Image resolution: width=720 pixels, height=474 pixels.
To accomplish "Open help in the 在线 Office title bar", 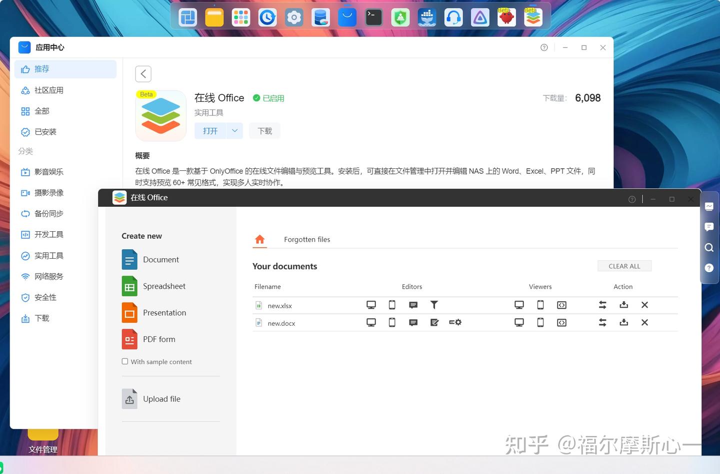I will click(632, 199).
